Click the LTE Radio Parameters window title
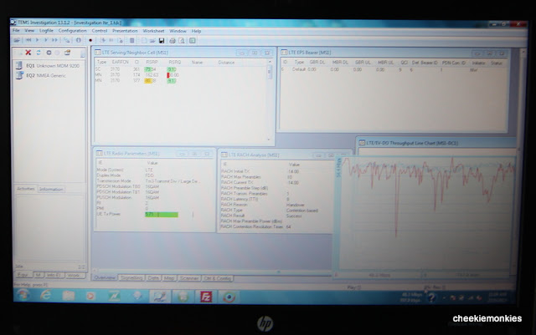The image size is (536, 335). point(131,154)
